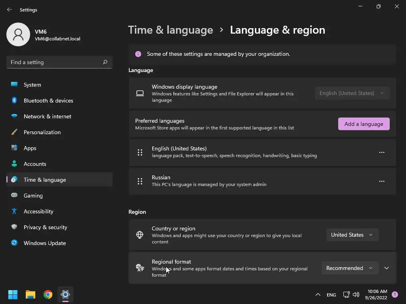Click the Regional format icon
The image size is (406, 304).
[x=140, y=268]
